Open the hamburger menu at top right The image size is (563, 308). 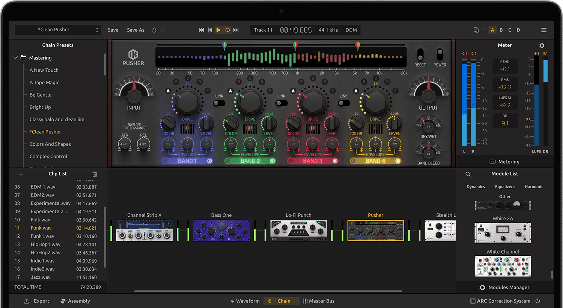tap(543, 30)
